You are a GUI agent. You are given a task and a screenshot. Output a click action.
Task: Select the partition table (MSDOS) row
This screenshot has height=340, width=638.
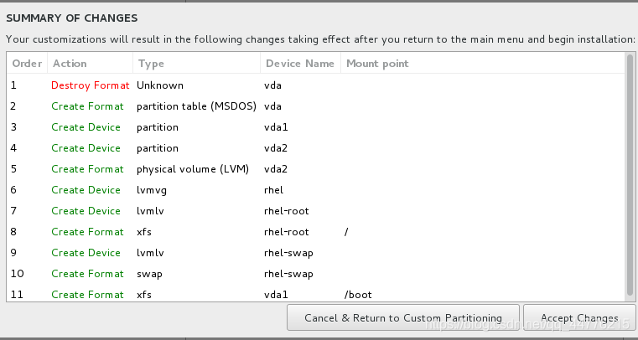[316, 106]
